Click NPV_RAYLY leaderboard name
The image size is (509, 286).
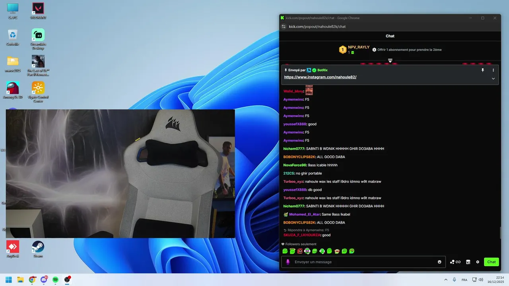(x=359, y=47)
